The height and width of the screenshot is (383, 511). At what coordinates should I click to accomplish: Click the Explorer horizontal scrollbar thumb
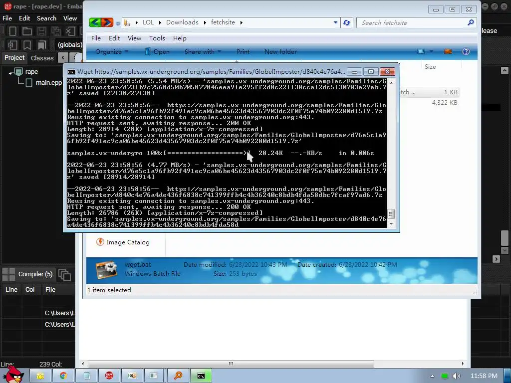tap(231, 364)
